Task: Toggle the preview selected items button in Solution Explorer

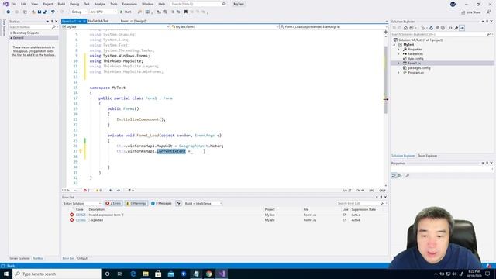Action: tap(462, 28)
